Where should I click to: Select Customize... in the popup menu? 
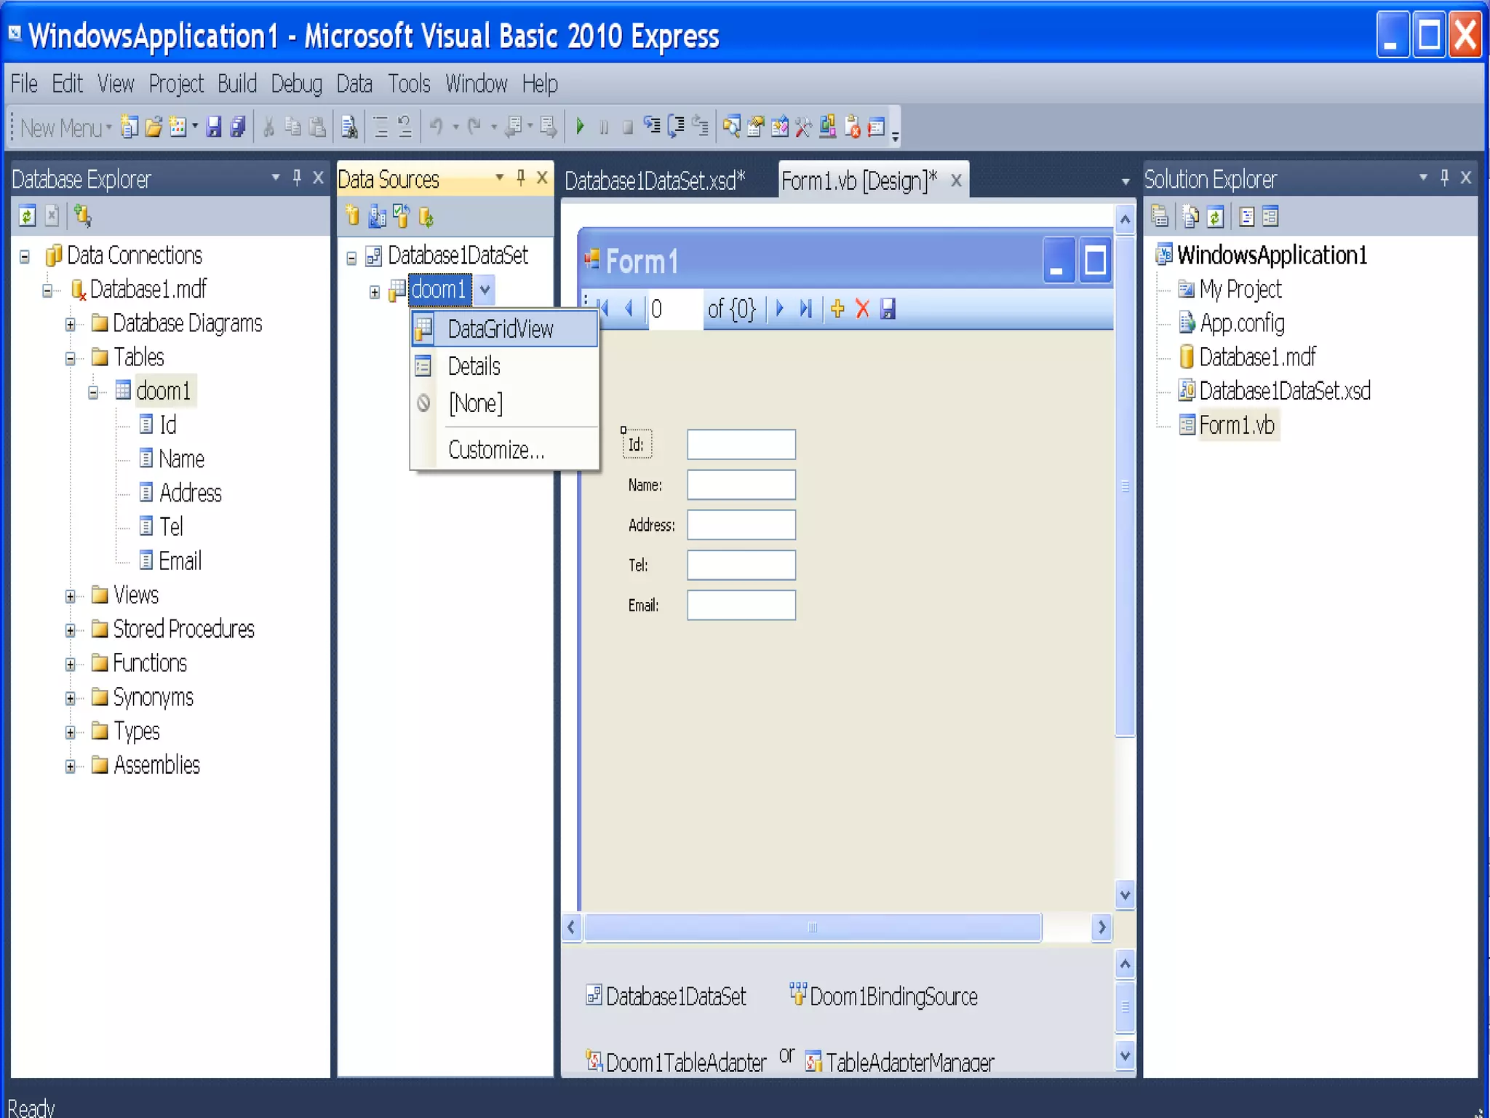click(x=496, y=451)
